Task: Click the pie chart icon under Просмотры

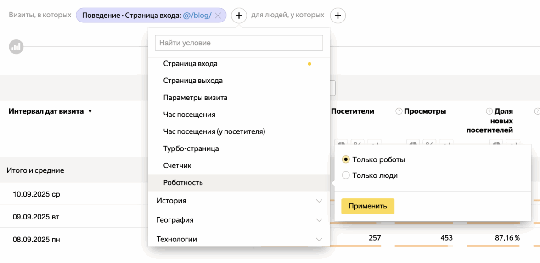Action: tap(413, 144)
